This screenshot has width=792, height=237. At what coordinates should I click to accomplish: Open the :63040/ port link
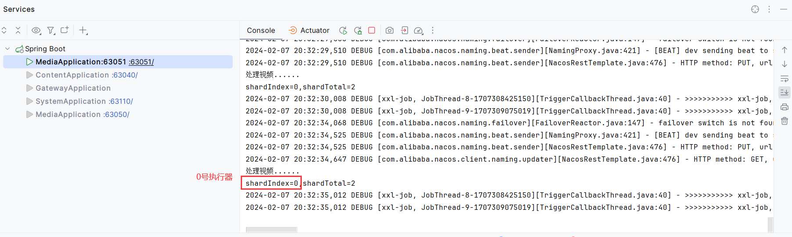pyautogui.click(x=125, y=75)
